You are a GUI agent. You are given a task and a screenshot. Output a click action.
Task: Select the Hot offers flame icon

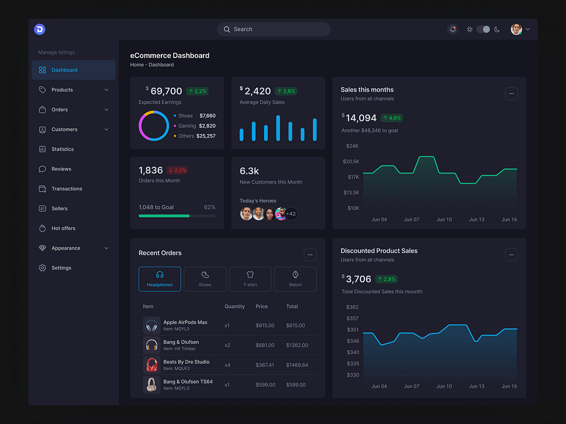pyautogui.click(x=43, y=228)
